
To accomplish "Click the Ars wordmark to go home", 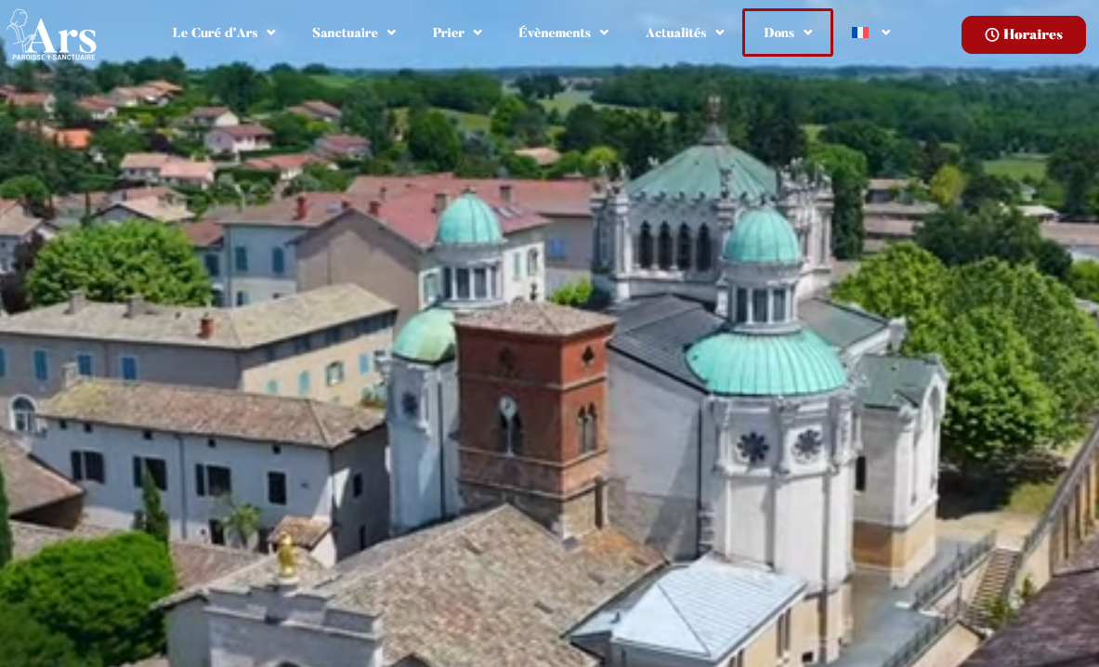I will (x=63, y=37).
